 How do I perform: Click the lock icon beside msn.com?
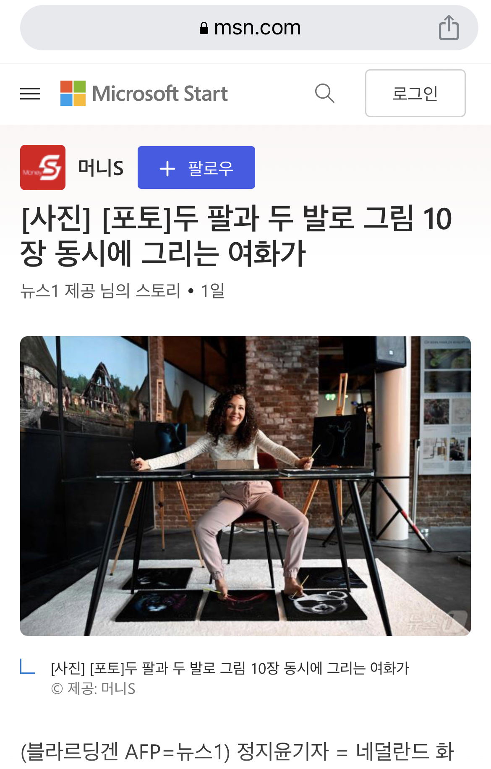click(204, 28)
